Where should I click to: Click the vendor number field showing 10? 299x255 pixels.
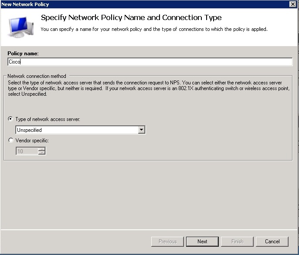(27, 151)
